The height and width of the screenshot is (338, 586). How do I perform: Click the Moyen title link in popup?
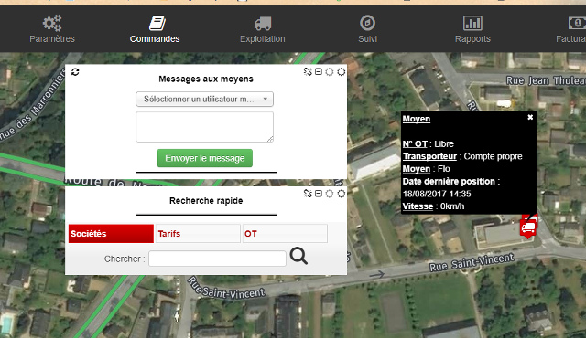[x=417, y=119]
